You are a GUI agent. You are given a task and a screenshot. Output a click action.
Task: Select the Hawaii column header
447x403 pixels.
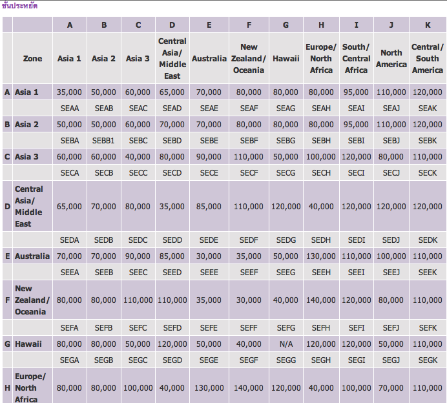(286, 59)
